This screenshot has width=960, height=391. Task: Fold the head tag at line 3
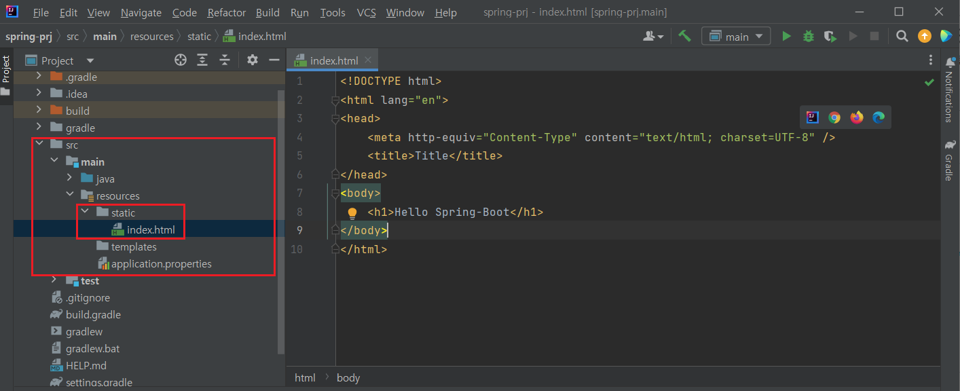coord(334,119)
